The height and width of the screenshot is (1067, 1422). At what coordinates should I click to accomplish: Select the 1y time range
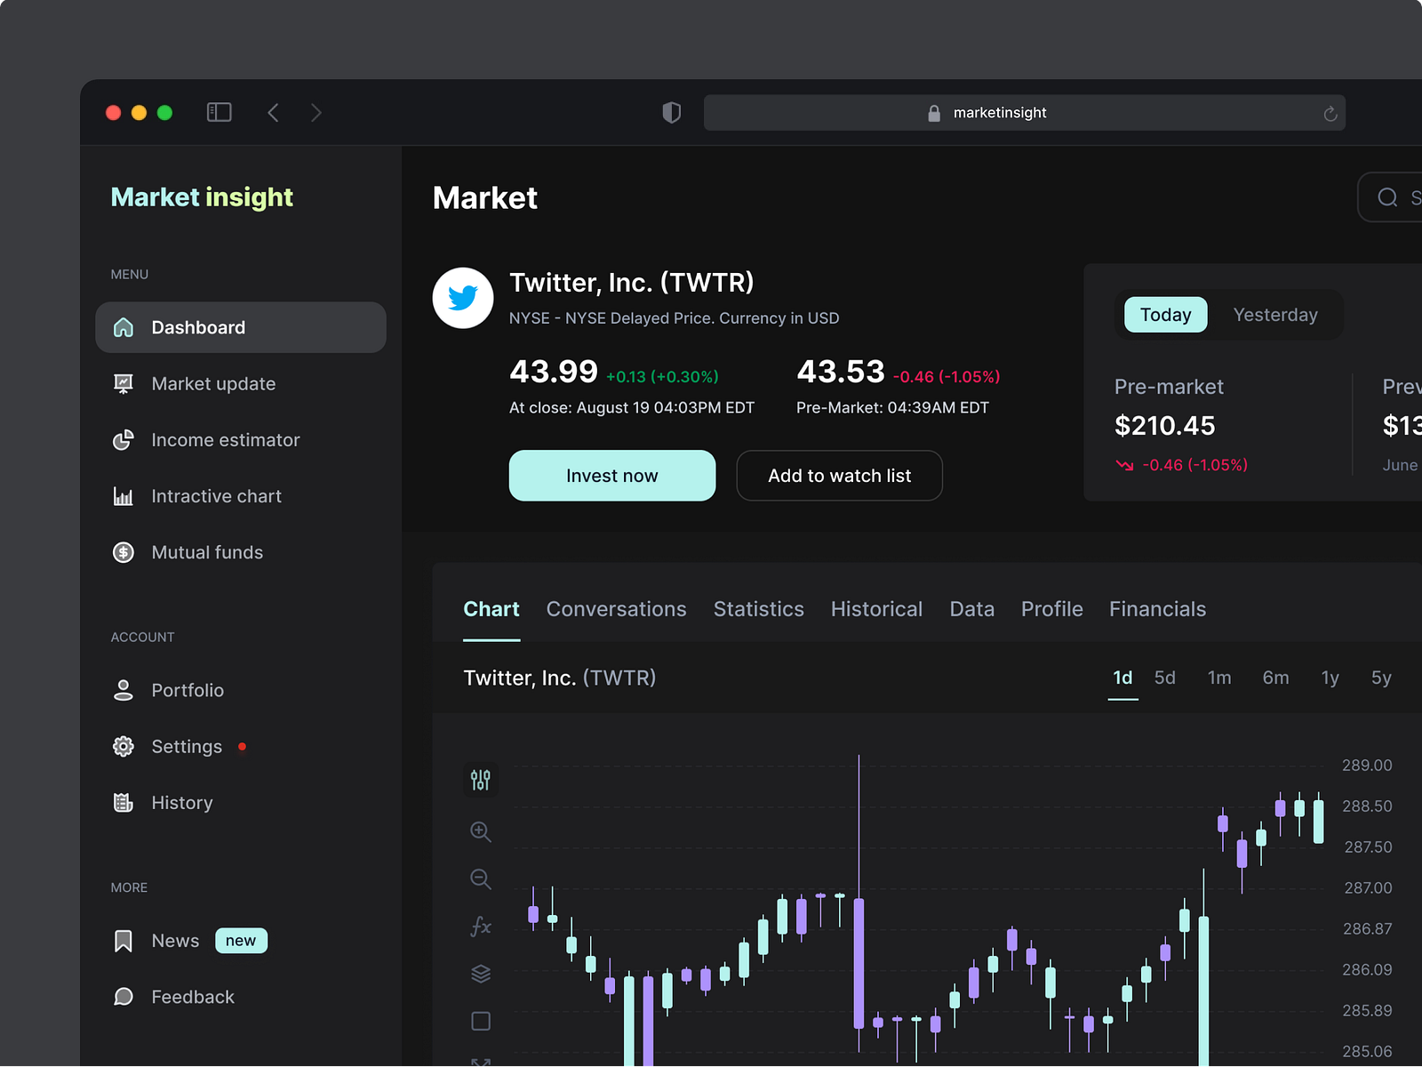pyautogui.click(x=1330, y=678)
